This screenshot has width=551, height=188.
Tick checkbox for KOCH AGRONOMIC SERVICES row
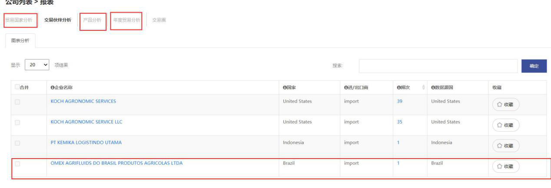coord(17,102)
